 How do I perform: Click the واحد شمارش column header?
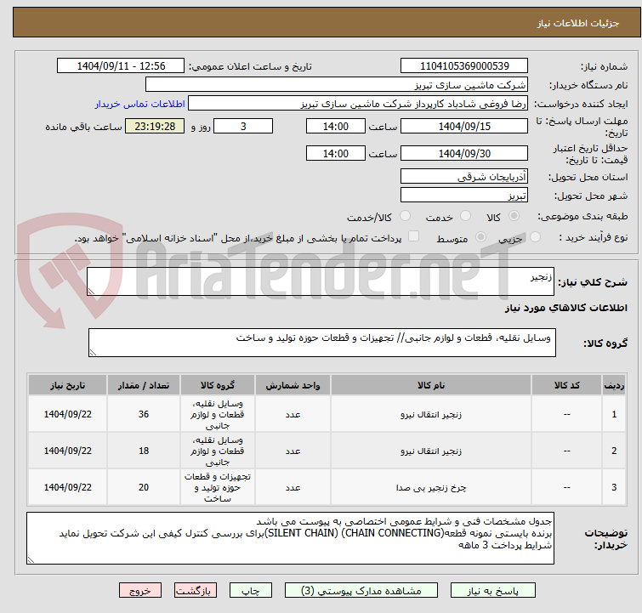293,385
